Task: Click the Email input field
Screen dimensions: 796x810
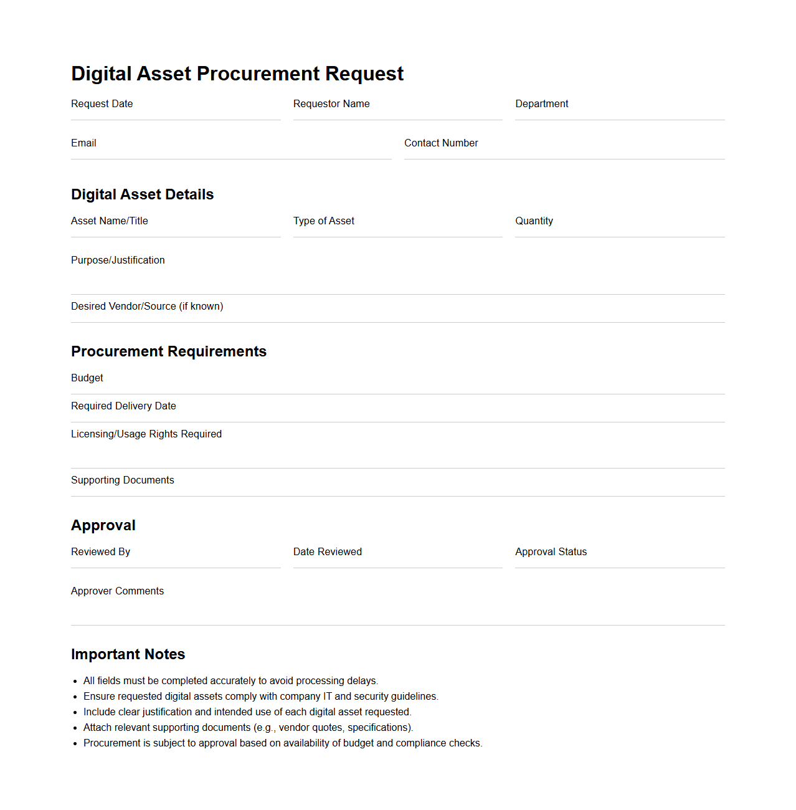Action: 231,152
